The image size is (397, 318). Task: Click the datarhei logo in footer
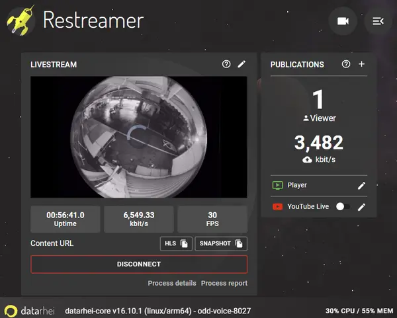click(30, 311)
